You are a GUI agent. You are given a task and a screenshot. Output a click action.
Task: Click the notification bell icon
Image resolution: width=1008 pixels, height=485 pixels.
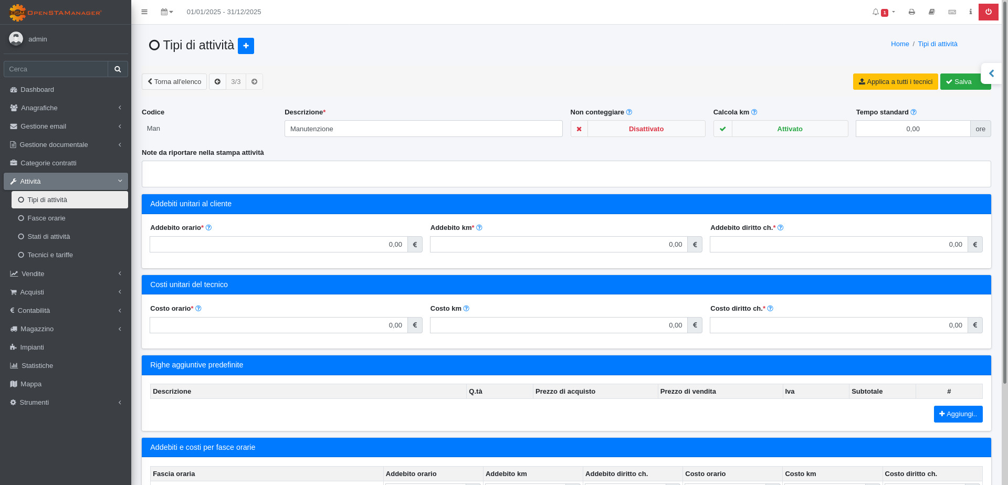[876, 12]
